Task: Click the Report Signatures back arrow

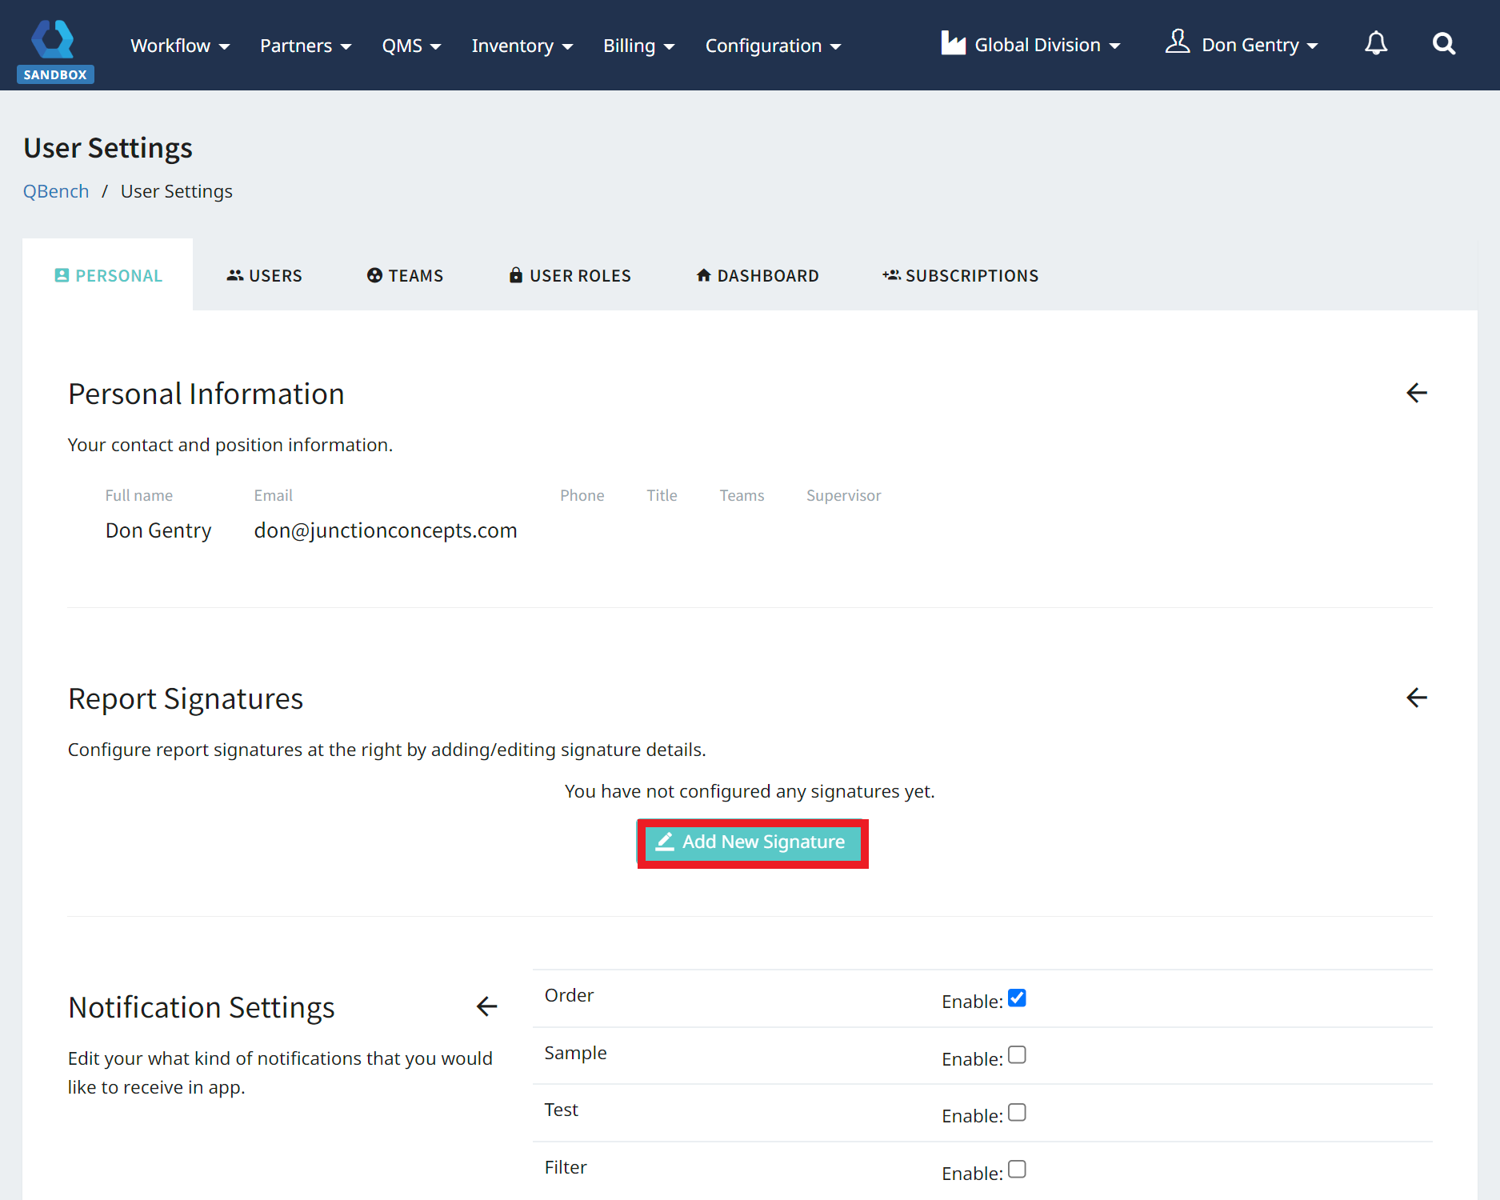Action: point(1416,698)
